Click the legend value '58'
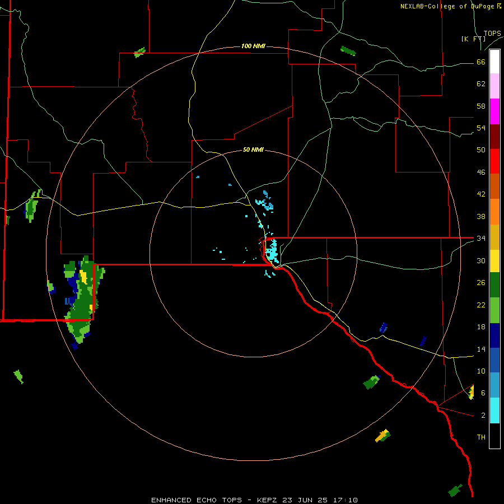This screenshot has height=504, width=504. point(481,106)
